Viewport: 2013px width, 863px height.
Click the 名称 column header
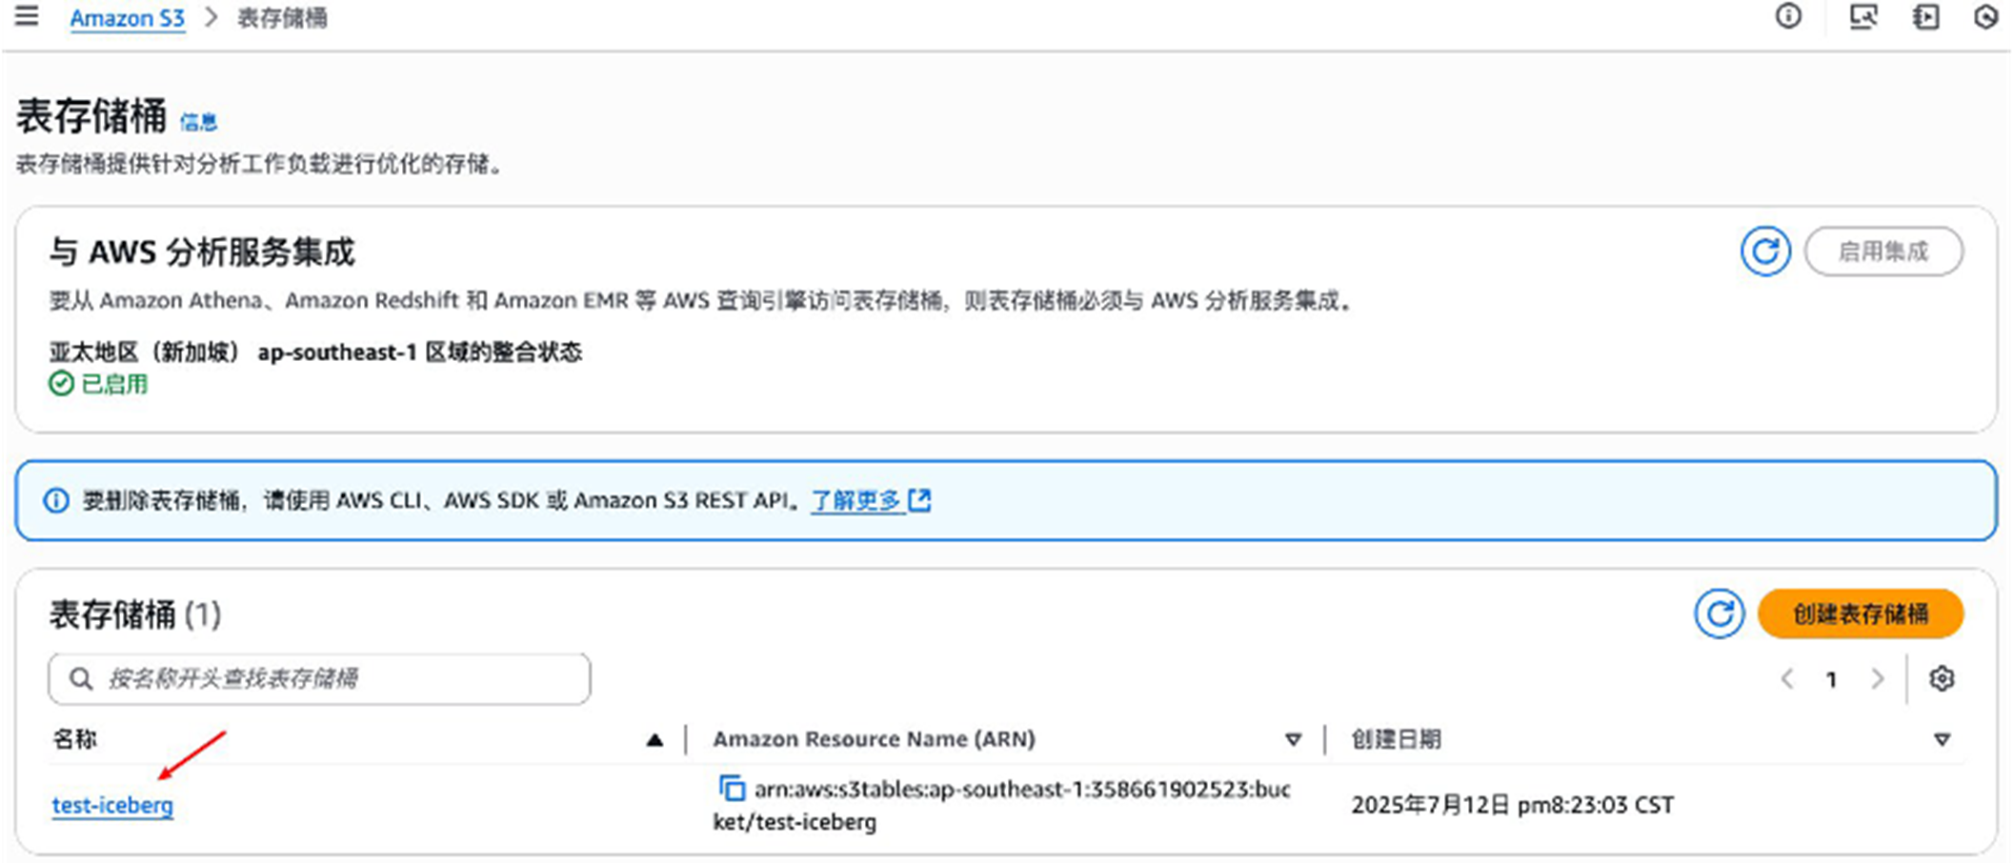click(74, 739)
